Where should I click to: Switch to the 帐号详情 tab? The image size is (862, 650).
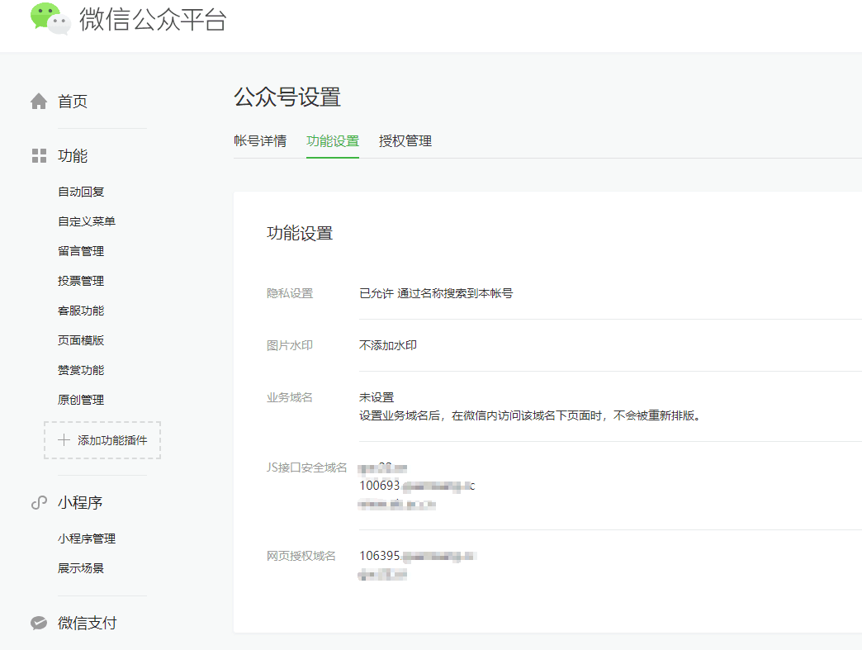point(262,141)
